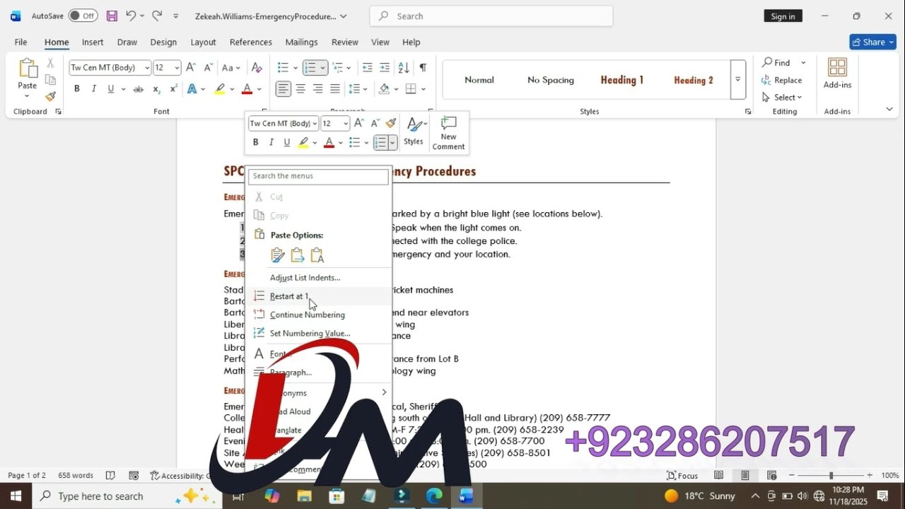
Task: Click Replace in the Editing group
Action: 782,80
